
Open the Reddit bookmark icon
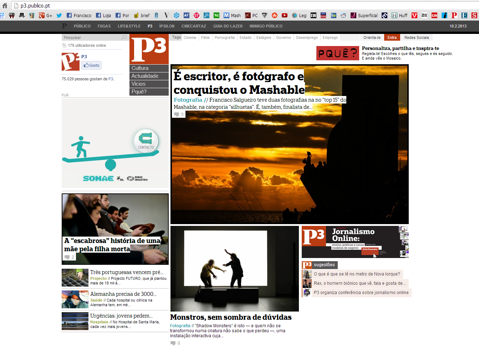(x=343, y=15)
